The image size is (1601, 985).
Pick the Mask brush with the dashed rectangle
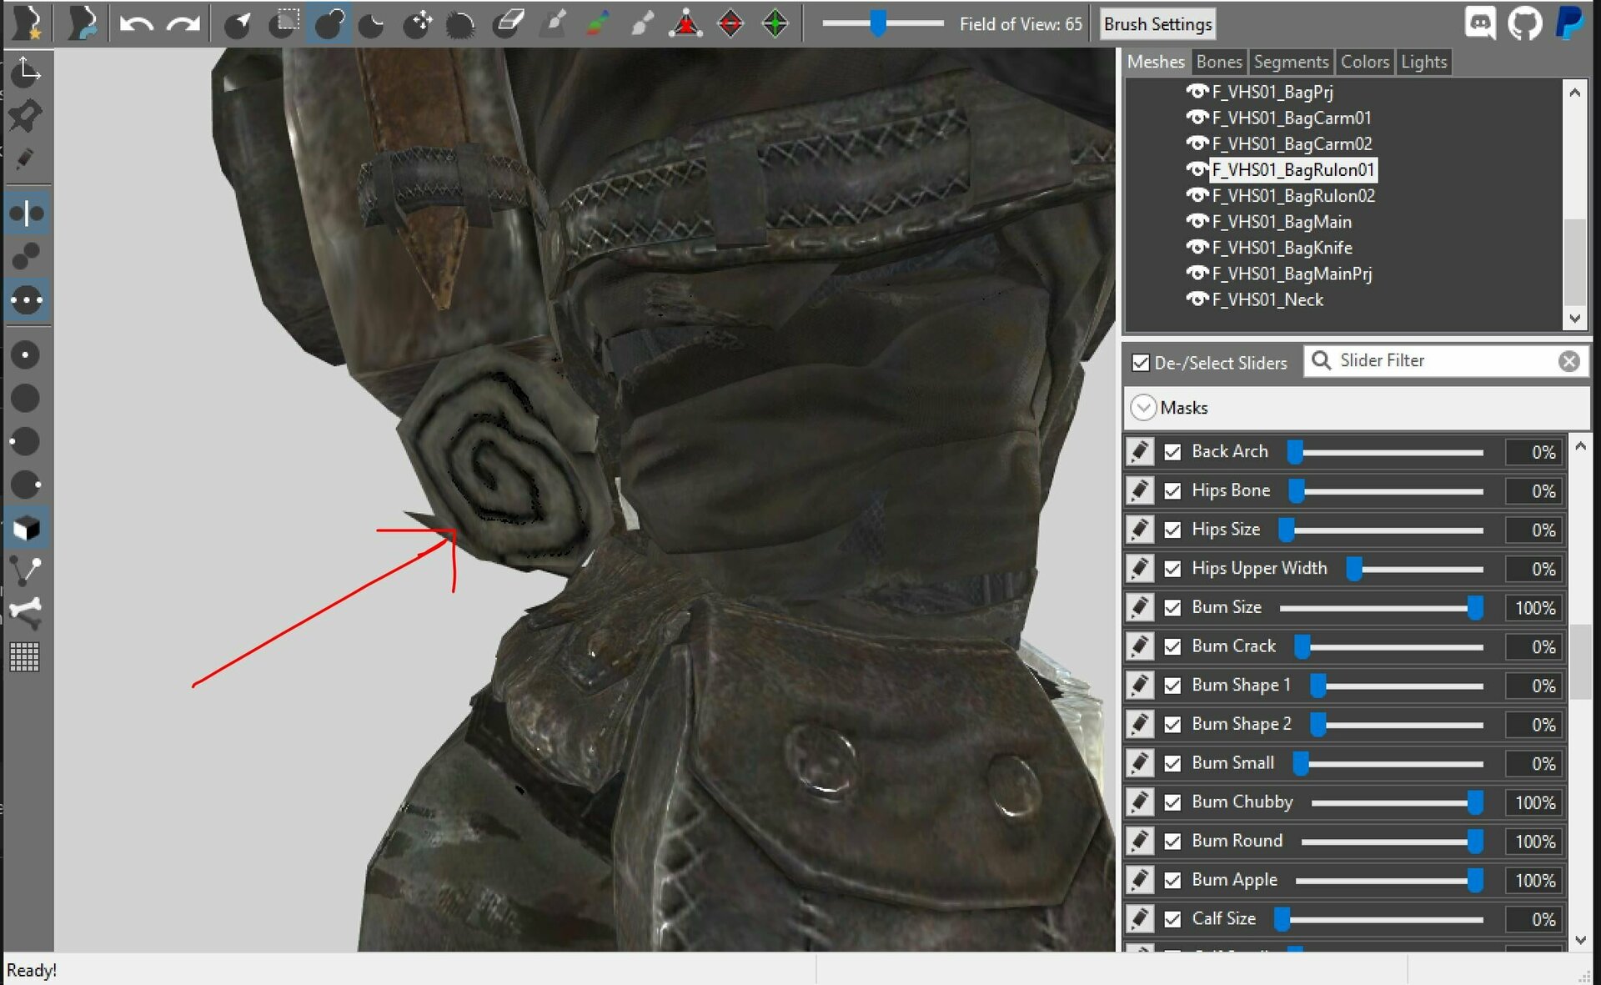[x=284, y=23]
